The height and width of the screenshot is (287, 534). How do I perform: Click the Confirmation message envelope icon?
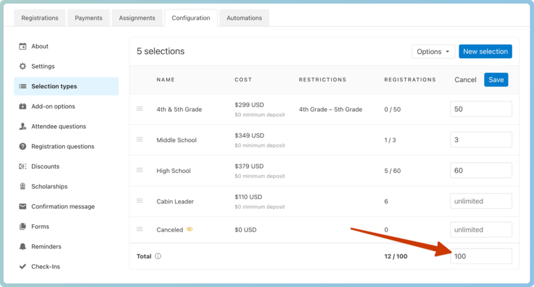[23, 207]
